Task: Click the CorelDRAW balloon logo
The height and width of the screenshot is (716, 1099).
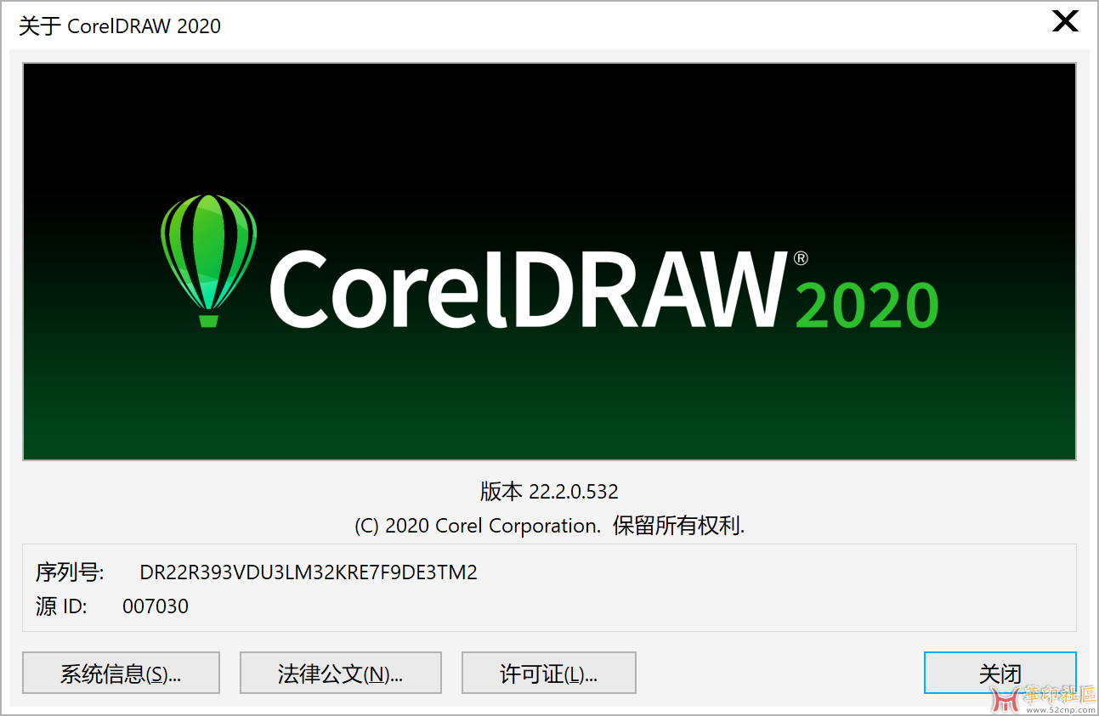Action: [208, 261]
